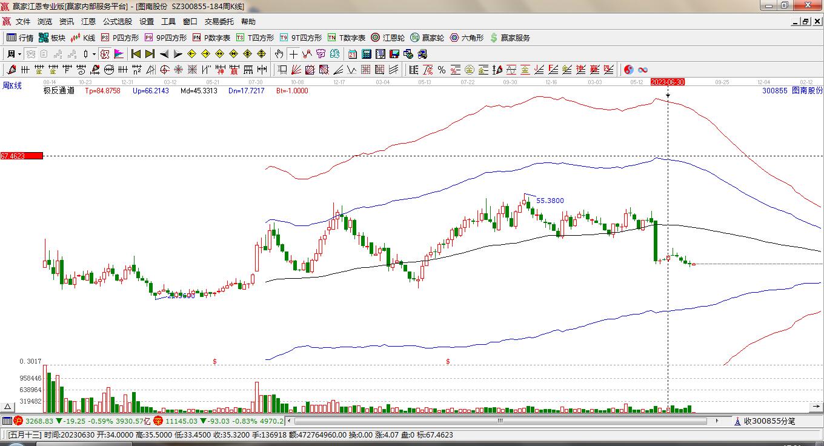Select the hand pan tool

(279, 54)
